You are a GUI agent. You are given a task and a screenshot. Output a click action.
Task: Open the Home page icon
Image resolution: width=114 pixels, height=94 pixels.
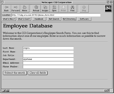coord(25,9)
